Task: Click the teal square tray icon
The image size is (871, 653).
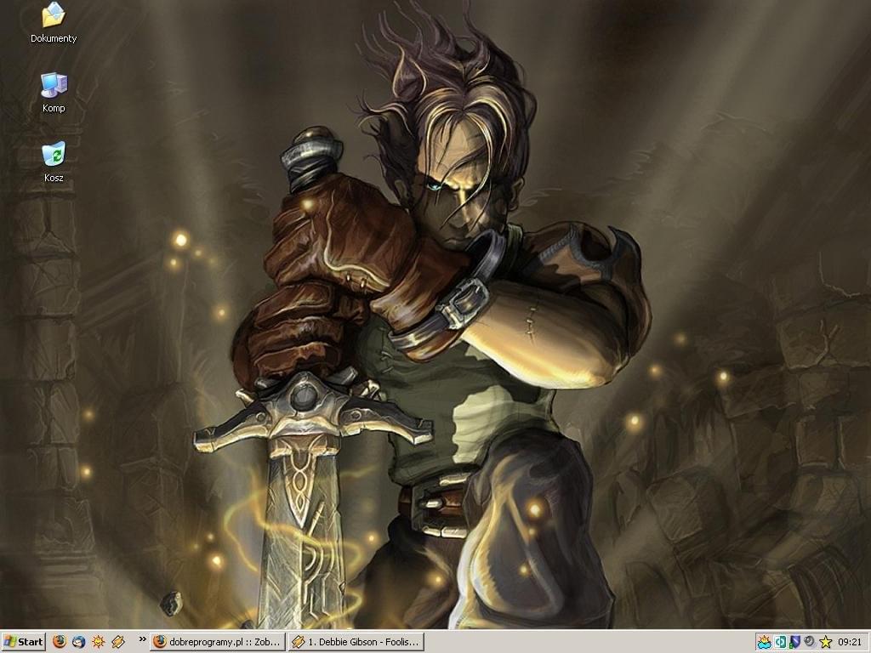Action: pyautogui.click(x=780, y=643)
